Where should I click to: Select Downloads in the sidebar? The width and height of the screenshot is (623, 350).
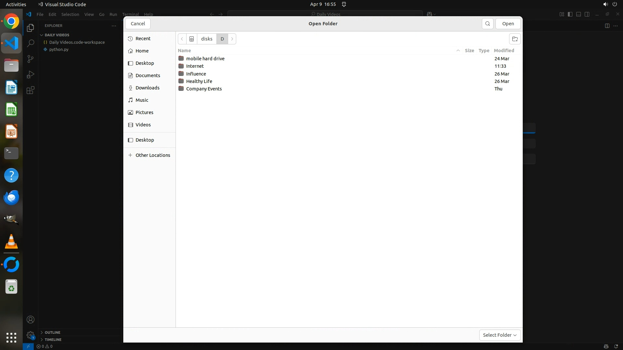click(x=147, y=88)
